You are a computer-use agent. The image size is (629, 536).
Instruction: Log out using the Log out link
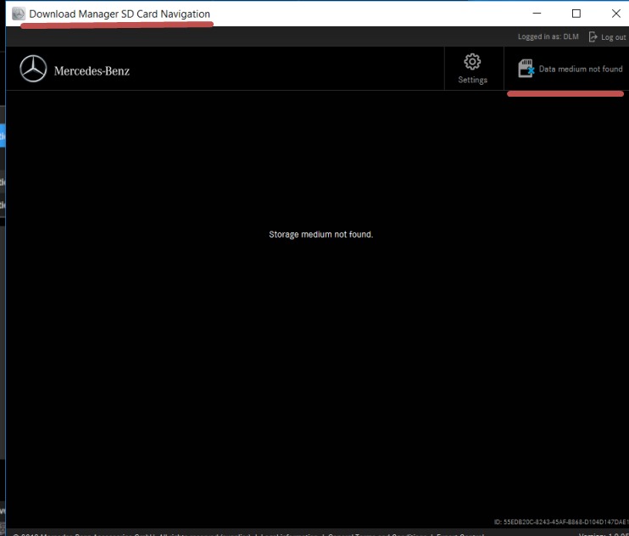tap(607, 37)
